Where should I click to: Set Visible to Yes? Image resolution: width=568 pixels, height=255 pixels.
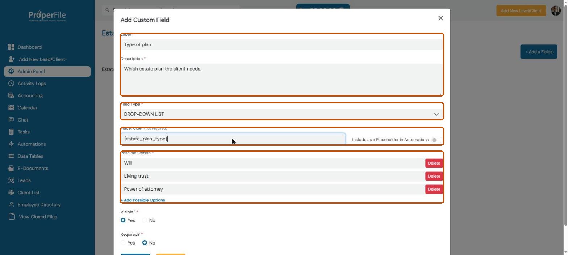point(123,220)
